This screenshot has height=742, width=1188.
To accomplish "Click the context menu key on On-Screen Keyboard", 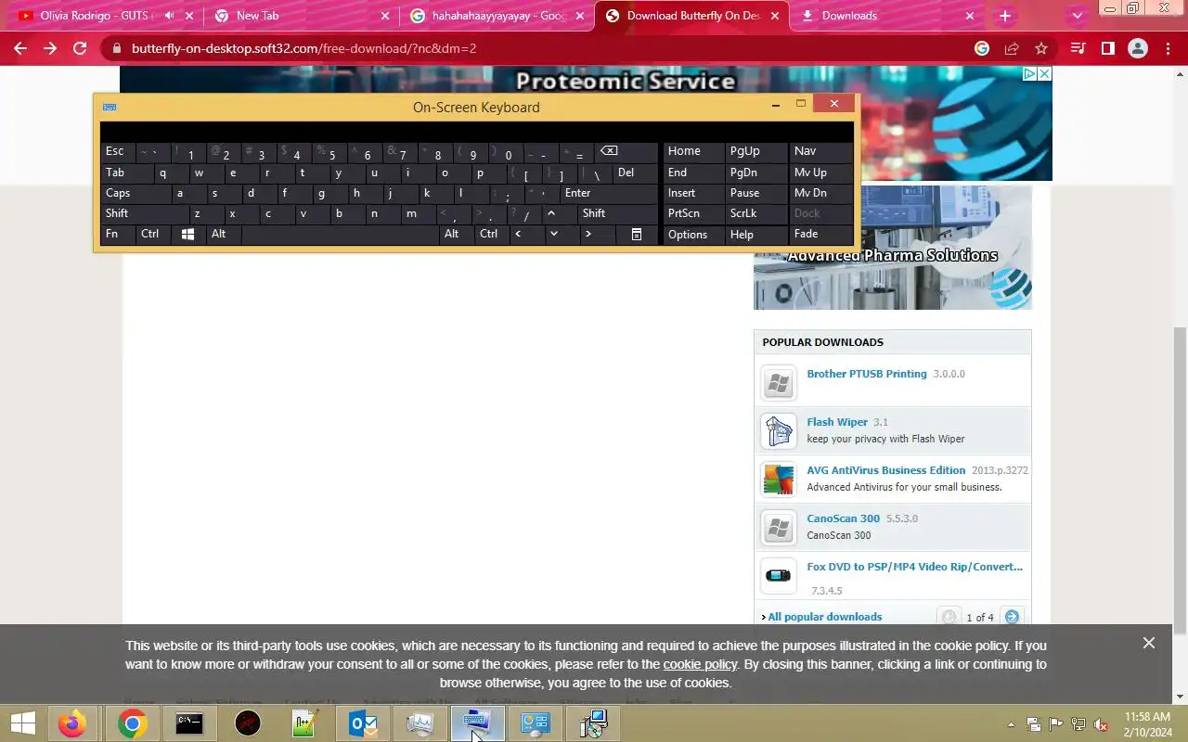I will pyautogui.click(x=637, y=235).
